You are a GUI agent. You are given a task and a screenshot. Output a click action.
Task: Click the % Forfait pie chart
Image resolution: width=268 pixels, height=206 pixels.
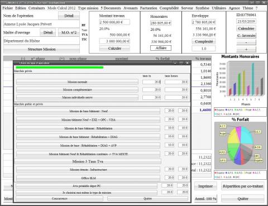tap(240, 146)
